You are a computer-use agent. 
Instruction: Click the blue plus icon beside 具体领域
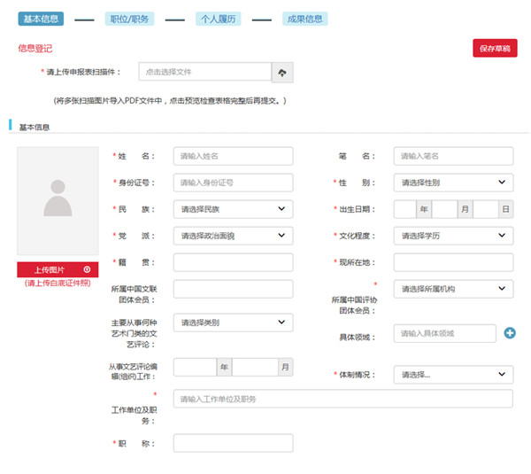click(510, 333)
